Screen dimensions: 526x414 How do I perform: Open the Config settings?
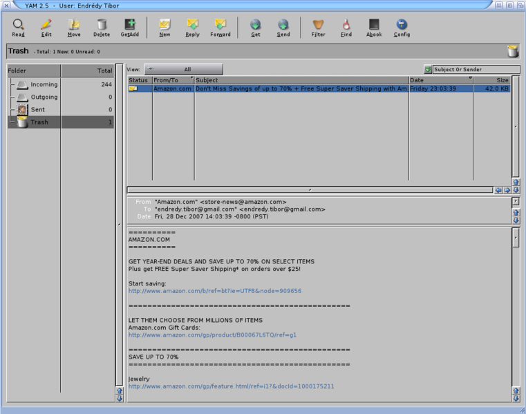tap(402, 28)
